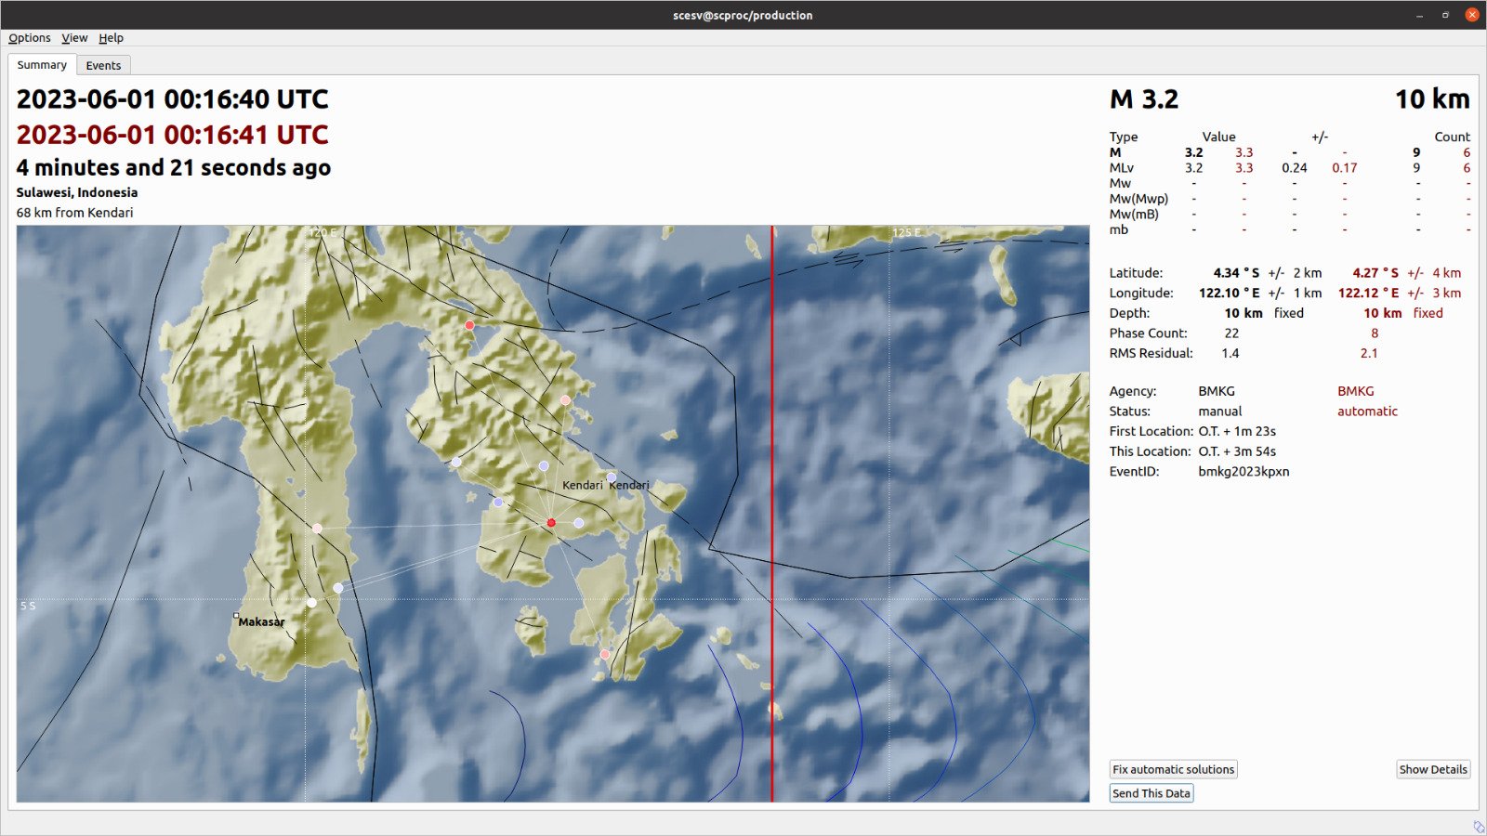Click the M 3.2 magnitude heading
Image resolution: width=1487 pixels, height=836 pixels.
pyautogui.click(x=1143, y=99)
